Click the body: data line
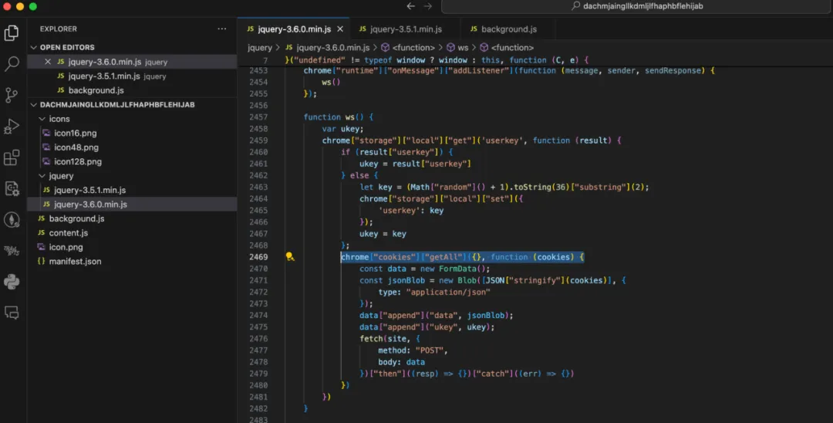 [401, 362]
